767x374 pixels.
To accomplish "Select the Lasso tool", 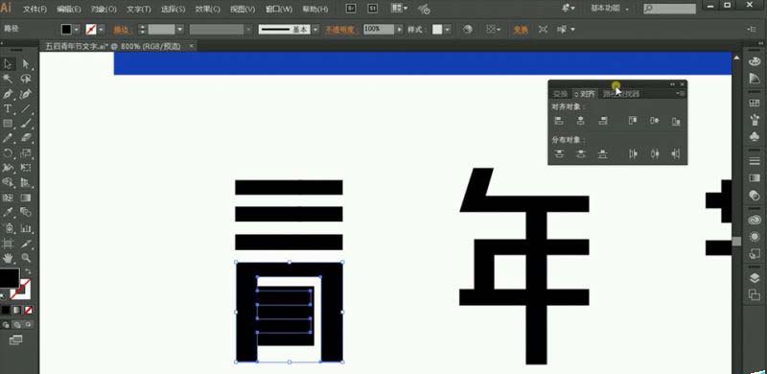I will [26, 79].
